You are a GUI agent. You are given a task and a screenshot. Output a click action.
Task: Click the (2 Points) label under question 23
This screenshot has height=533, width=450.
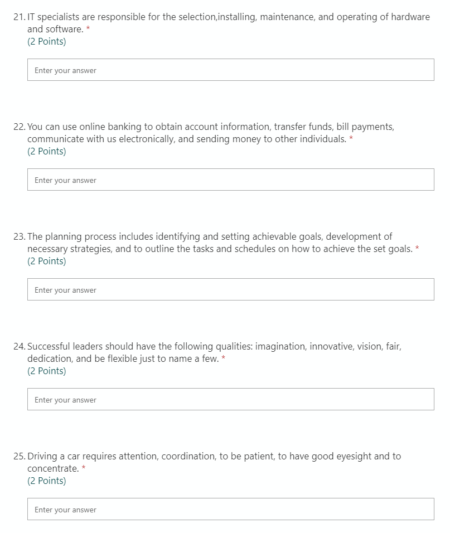tap(47, 261)
